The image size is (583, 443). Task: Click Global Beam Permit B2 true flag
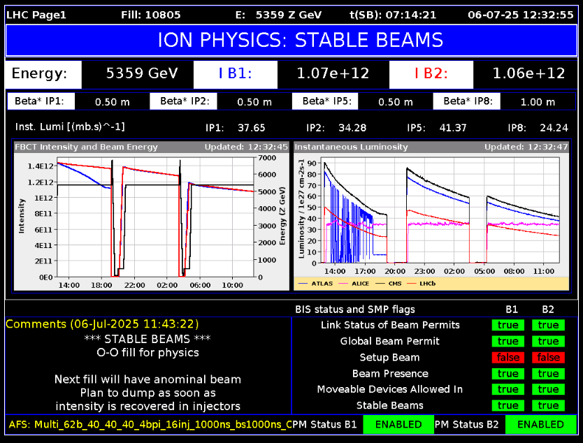coord(549,341)
